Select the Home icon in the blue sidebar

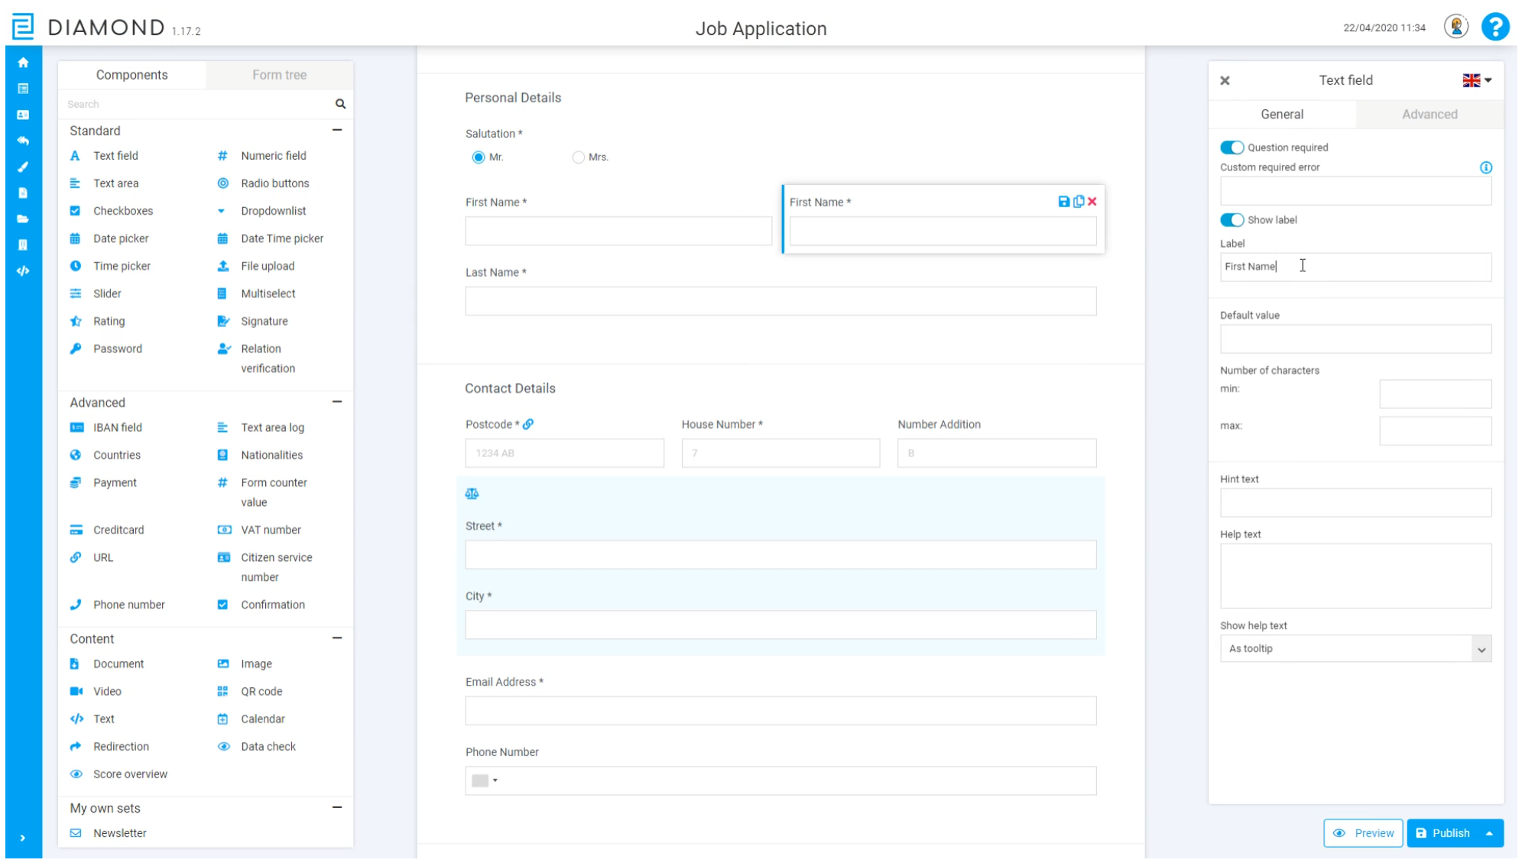point(23,63)
